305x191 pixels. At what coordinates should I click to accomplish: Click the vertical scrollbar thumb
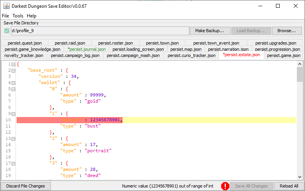(x=300, y=74)
